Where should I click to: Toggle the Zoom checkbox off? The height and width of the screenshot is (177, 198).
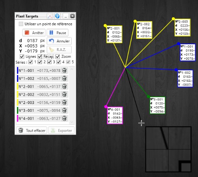pyautogui.click(x=58, y=56)
